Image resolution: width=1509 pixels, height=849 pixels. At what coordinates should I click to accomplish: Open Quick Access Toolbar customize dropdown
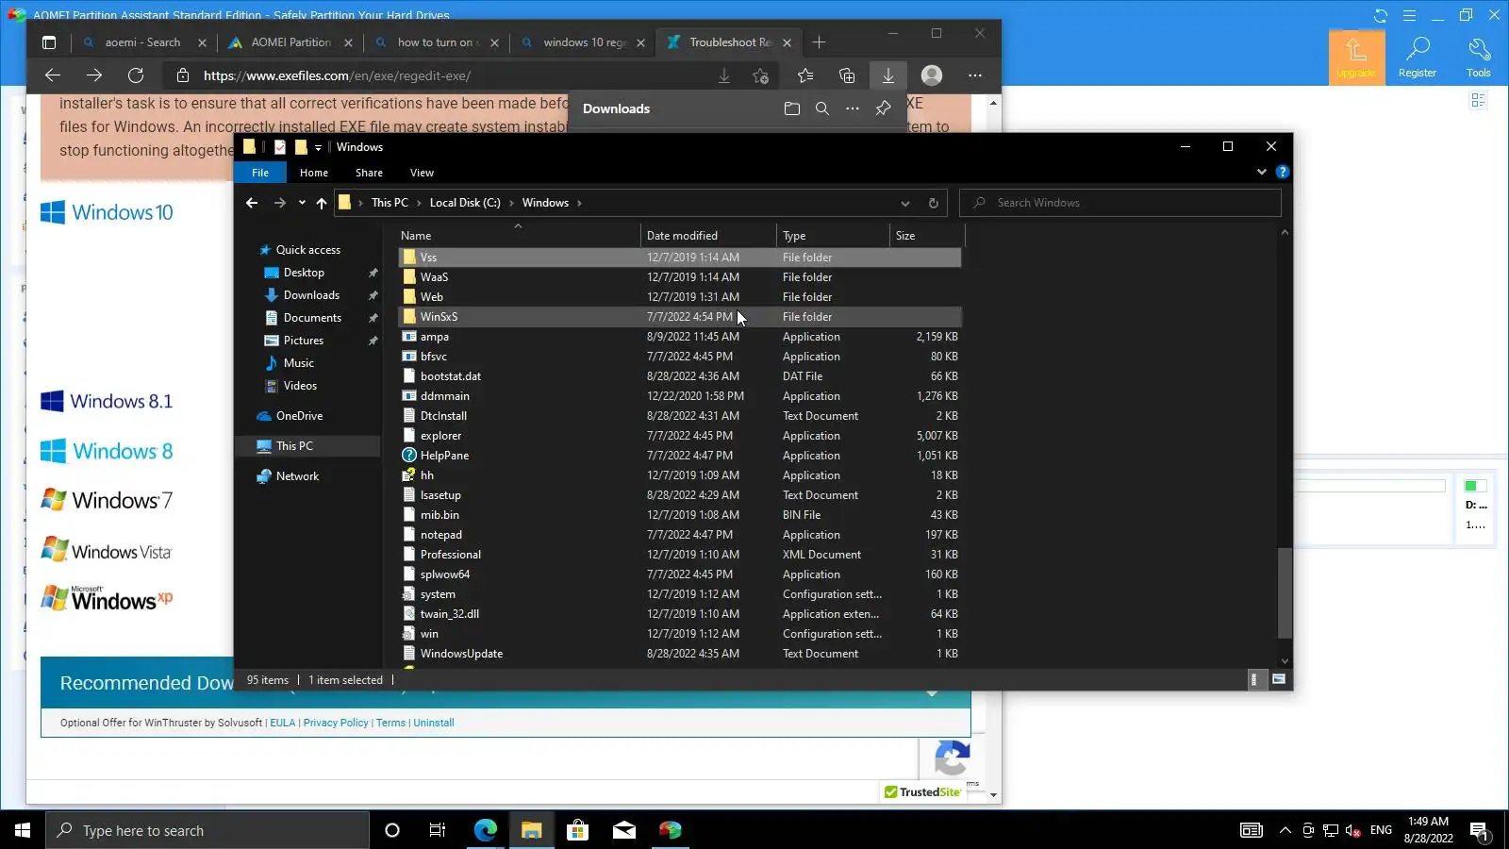(318, 147)
